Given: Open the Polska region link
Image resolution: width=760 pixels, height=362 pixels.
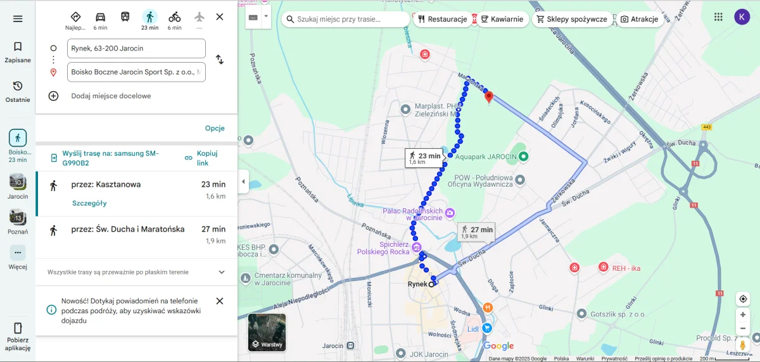Looking at the screenshot, I should click(x=561, y=358).
